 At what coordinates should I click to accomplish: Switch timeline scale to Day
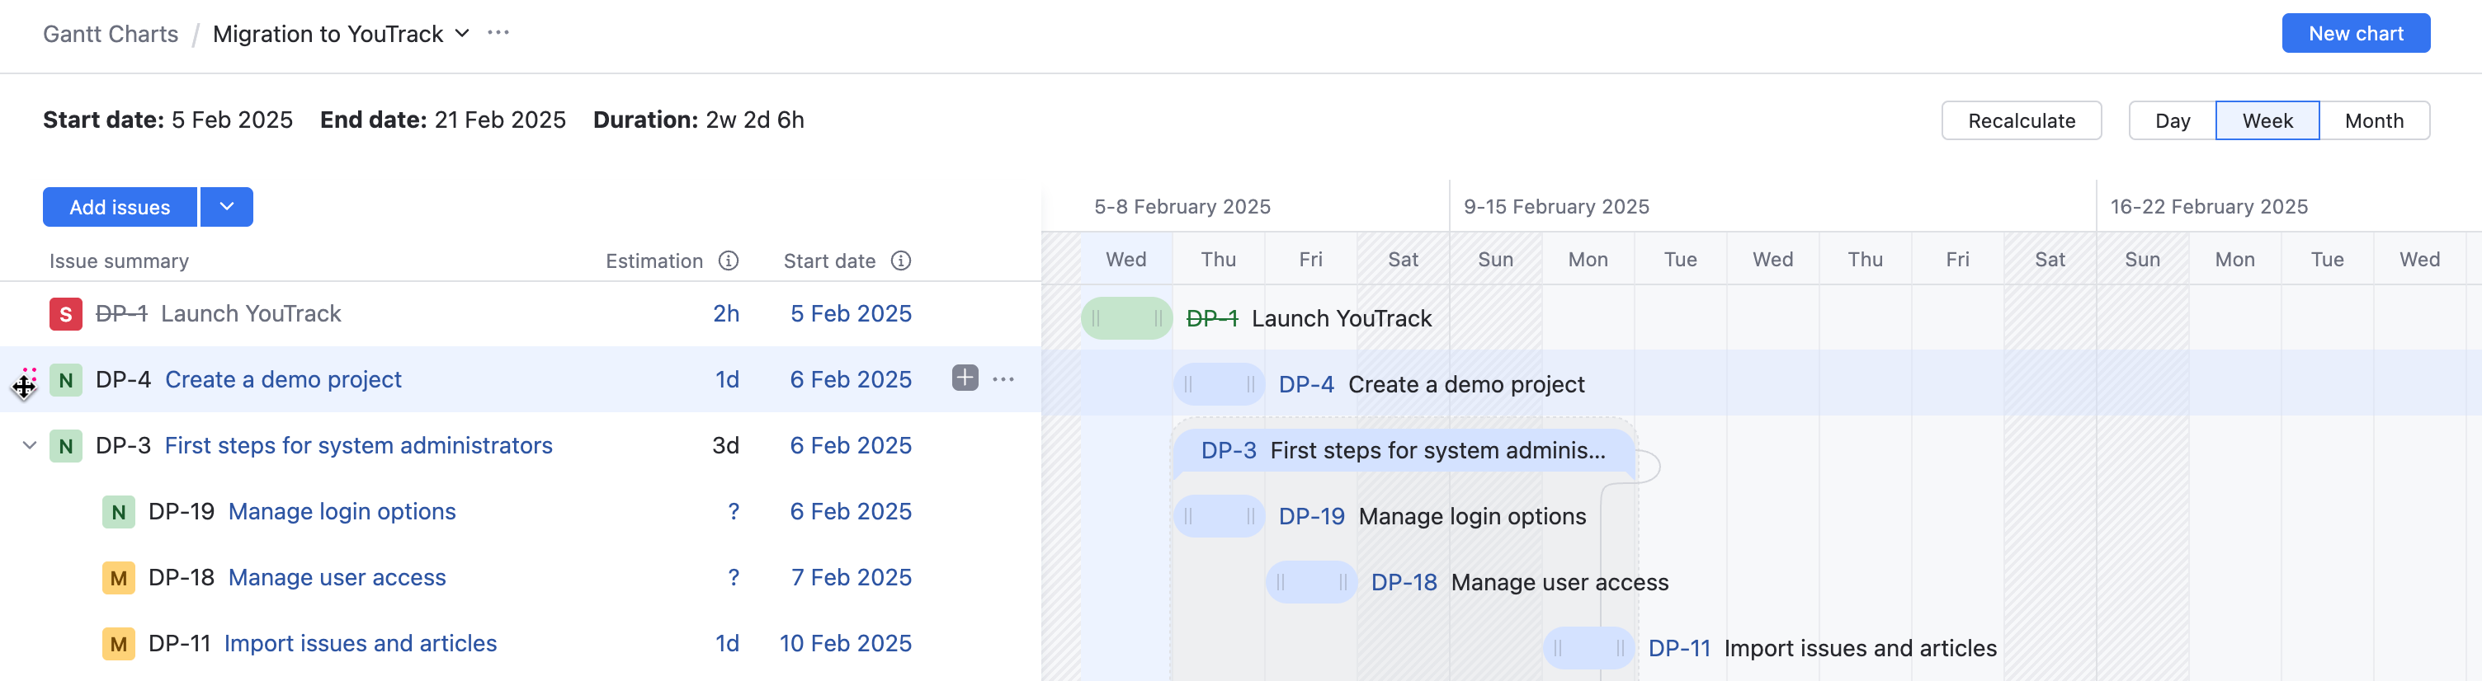tap(2172, 120)
